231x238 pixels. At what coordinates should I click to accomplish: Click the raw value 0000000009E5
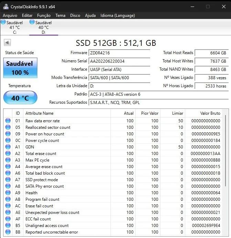click(x=206, y=134)
